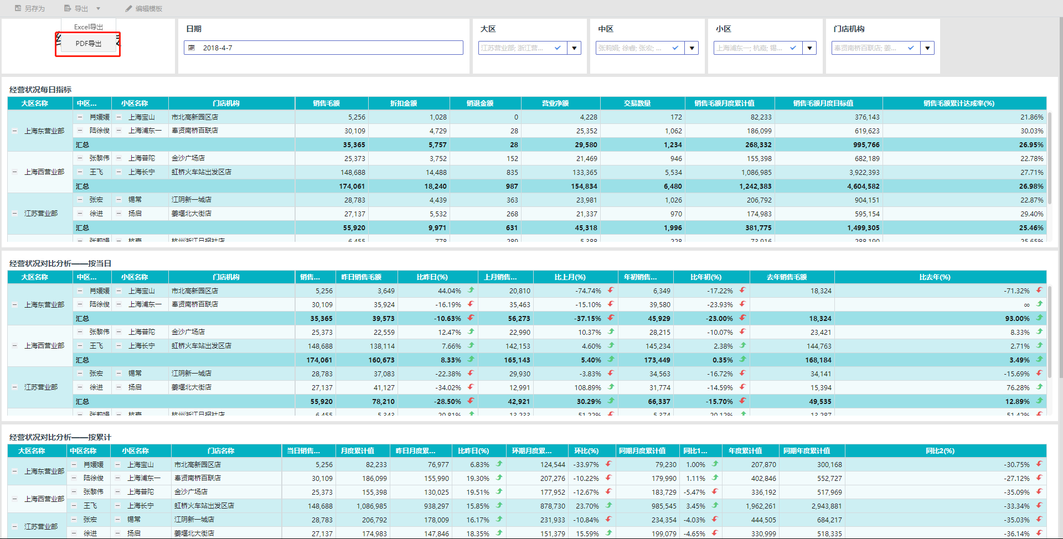Select Excel导出 from export menu
The height and width of the screenshot is (539, 1063).
point(89,27)
